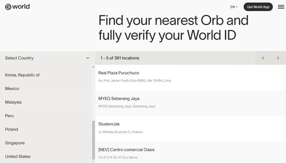Collapse the Select Country dropdown
This screenshot has width=286, height=163.
[x=88, y=58]
